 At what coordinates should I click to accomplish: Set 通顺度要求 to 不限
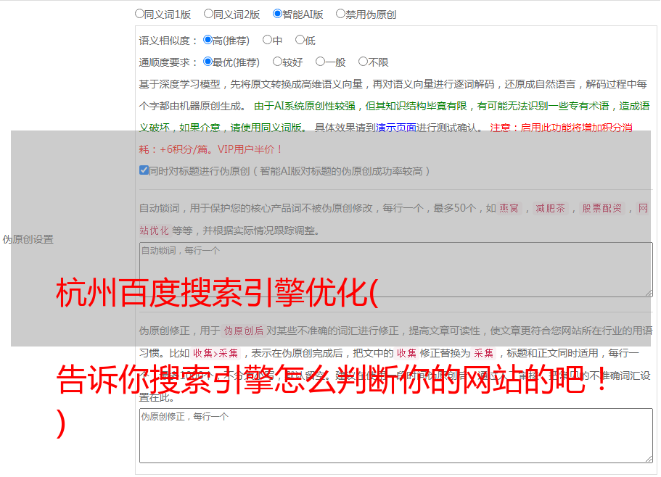(x=363, y=62)
